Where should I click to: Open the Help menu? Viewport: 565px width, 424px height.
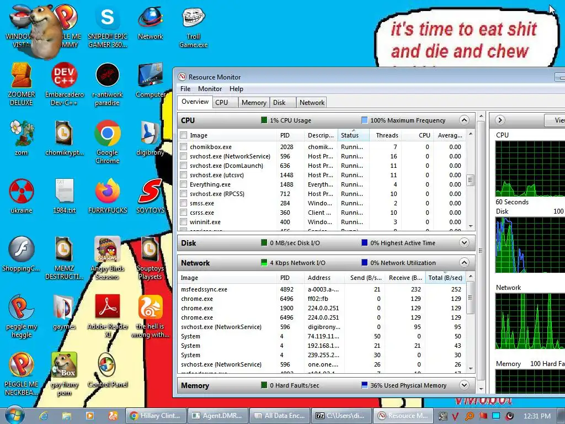(236, 89)
